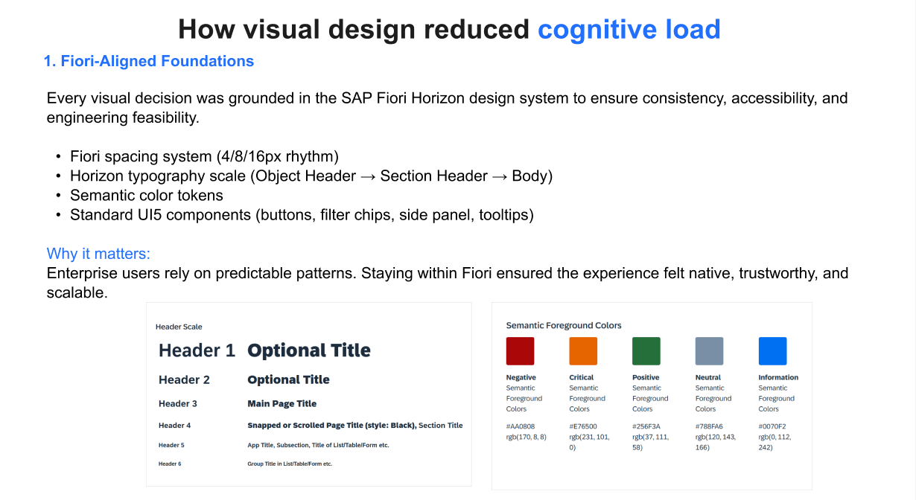Image resolution: width=916 pixels, height=500 pixels.
Task: Click the 'Standard UI5 components' bullet
Action: coord(302,215)
